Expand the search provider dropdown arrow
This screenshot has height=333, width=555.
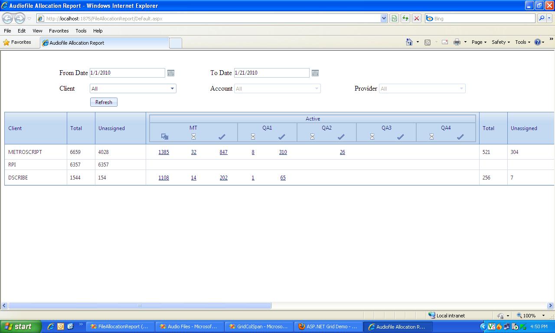pos(550,18)
